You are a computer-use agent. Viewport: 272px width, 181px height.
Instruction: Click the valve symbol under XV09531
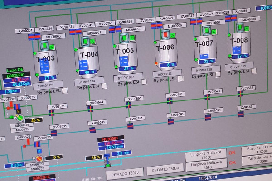point(52,113)
